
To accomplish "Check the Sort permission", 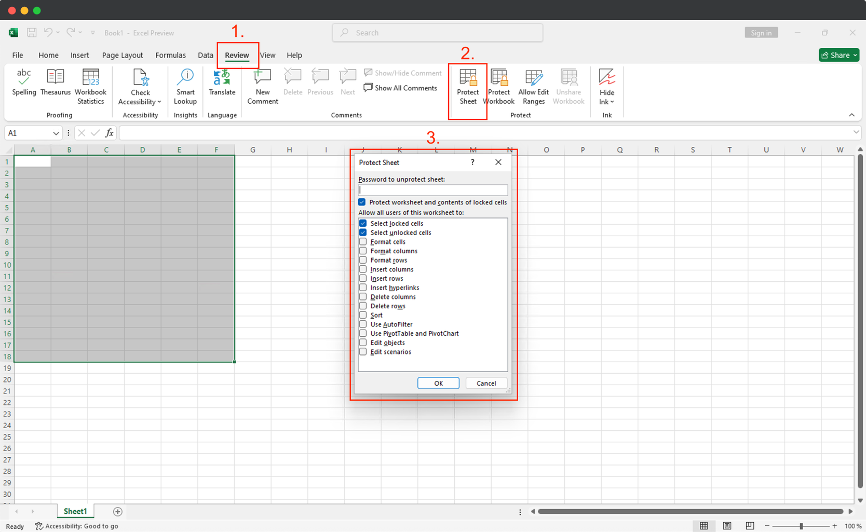I will [x=362, y=315].
